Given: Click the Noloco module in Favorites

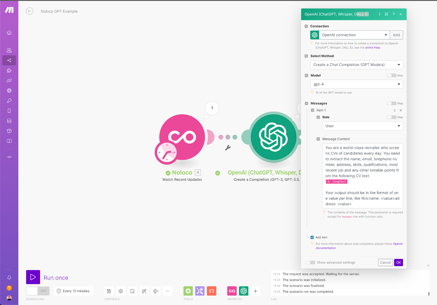Looking at the screenshot, I should 232,291.
